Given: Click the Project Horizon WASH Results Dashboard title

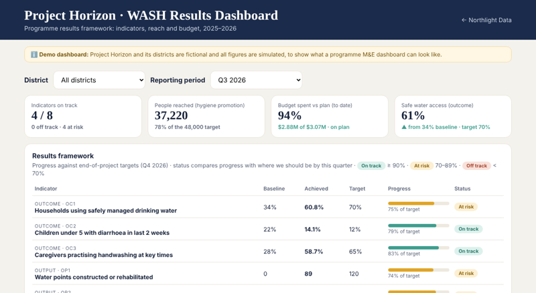Looking at the screenshot, I should [151, 15].
